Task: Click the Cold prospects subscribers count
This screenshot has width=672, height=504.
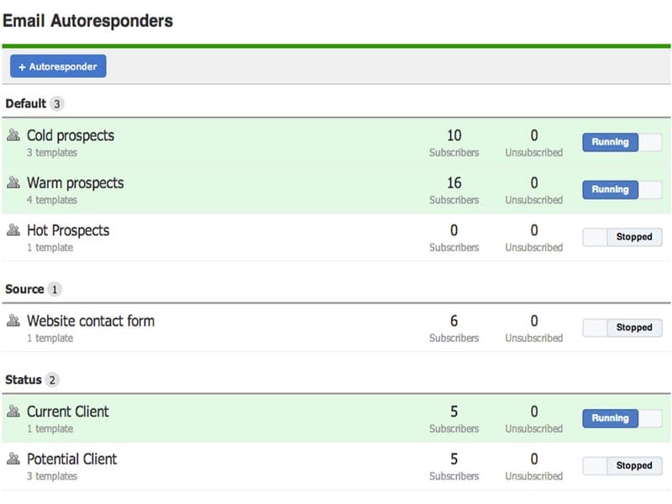Action: pos(454,135)
